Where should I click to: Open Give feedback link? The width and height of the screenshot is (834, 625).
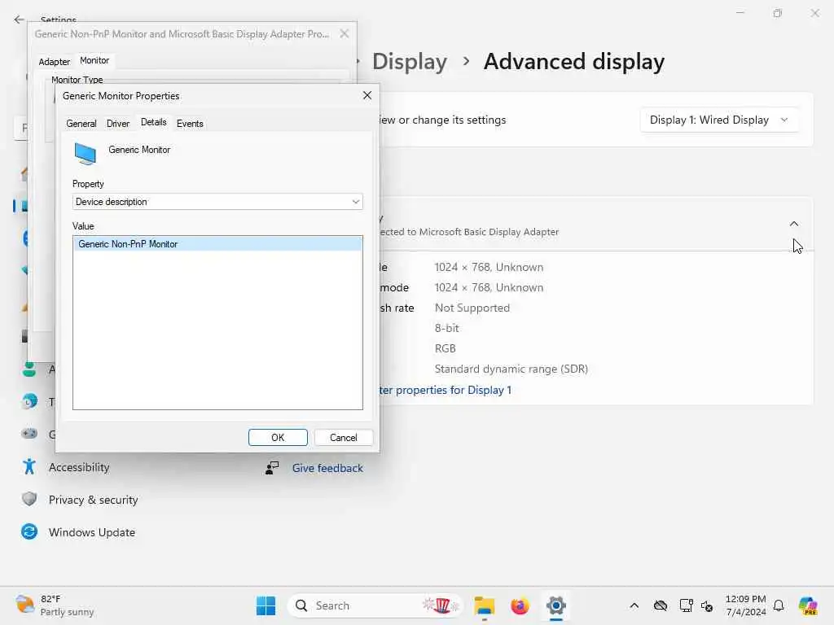coord(327,468)
